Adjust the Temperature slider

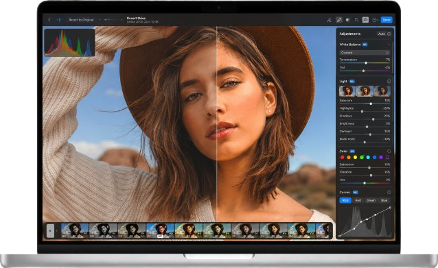(x=365, y=63)
